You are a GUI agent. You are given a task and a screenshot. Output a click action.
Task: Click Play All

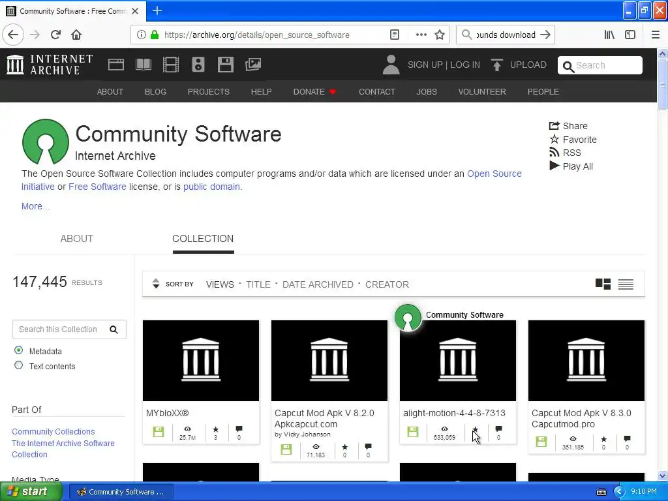571,166
